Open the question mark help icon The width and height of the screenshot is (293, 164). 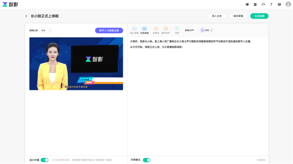(x=271, y=5)
